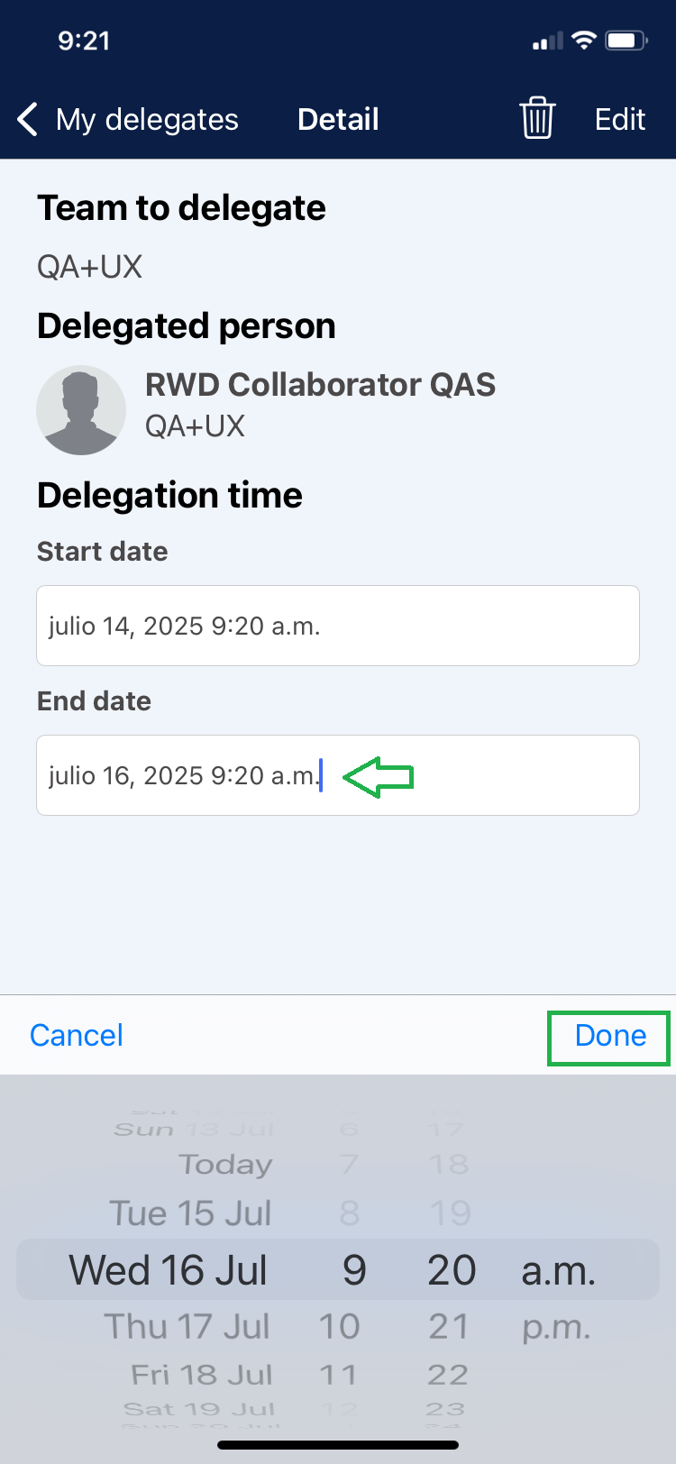Tap the Wi-Fi status icon
Viewport: 676px width, 1464px height.
584,41
